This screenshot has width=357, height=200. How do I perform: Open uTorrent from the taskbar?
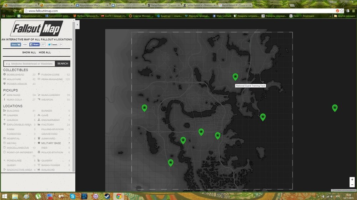(38, 196)
